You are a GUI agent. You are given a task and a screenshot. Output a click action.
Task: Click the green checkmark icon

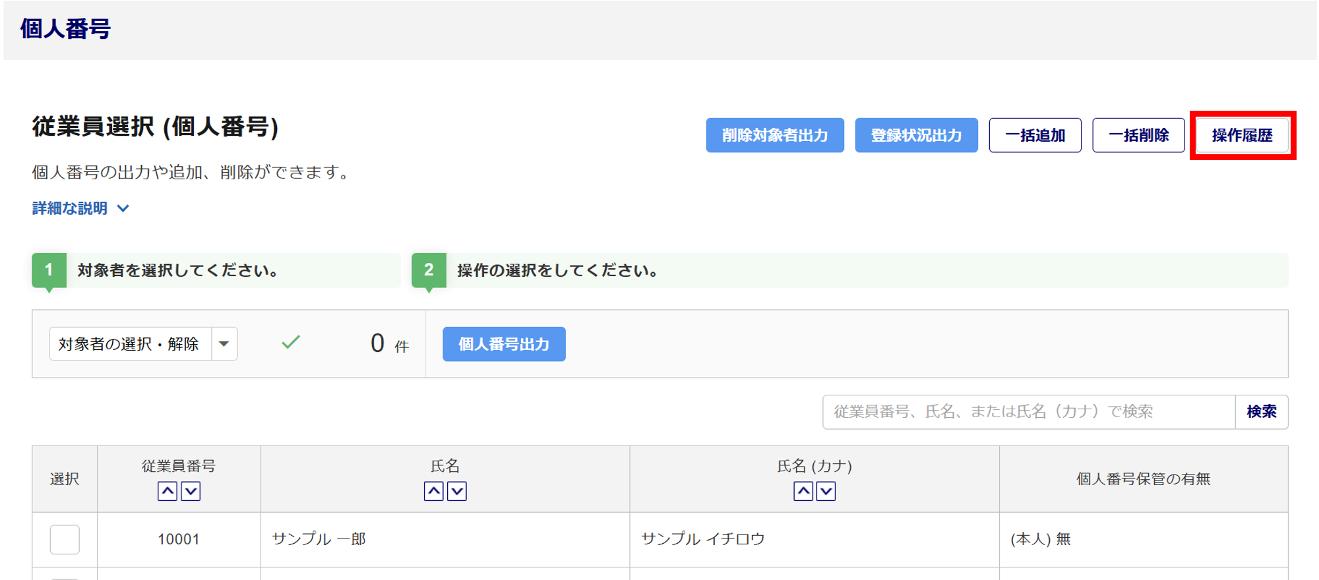(x=291, y=342)
